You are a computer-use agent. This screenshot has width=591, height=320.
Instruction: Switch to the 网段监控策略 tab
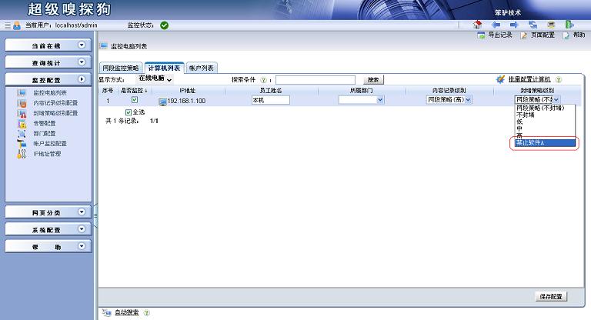121,68
